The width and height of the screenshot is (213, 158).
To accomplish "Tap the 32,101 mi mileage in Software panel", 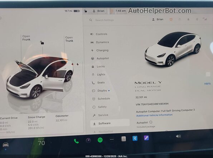I will (x=141, y=97).
